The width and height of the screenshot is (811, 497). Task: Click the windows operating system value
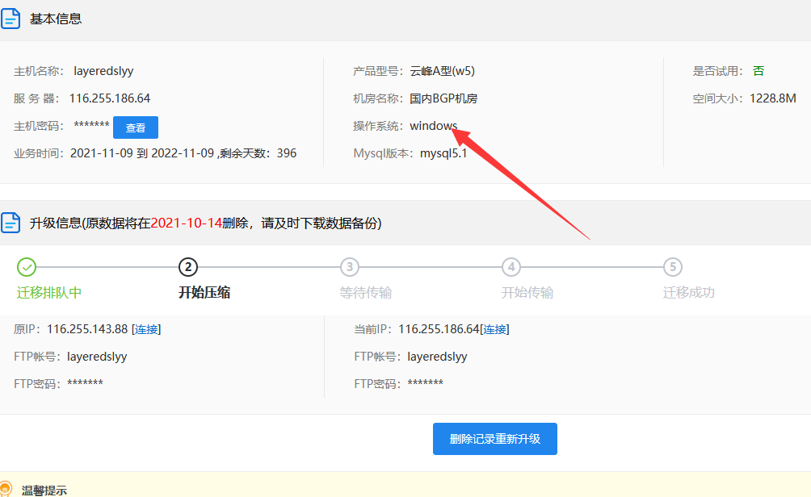tap(433, 126)
